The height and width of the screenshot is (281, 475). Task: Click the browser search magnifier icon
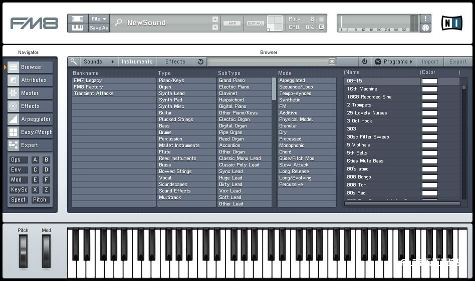74,61
